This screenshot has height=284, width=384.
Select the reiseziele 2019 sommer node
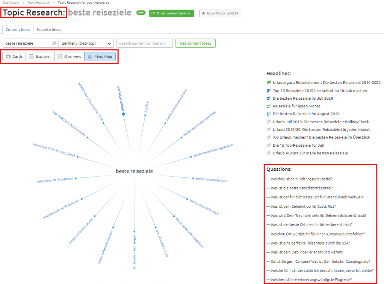pos(55,180)
